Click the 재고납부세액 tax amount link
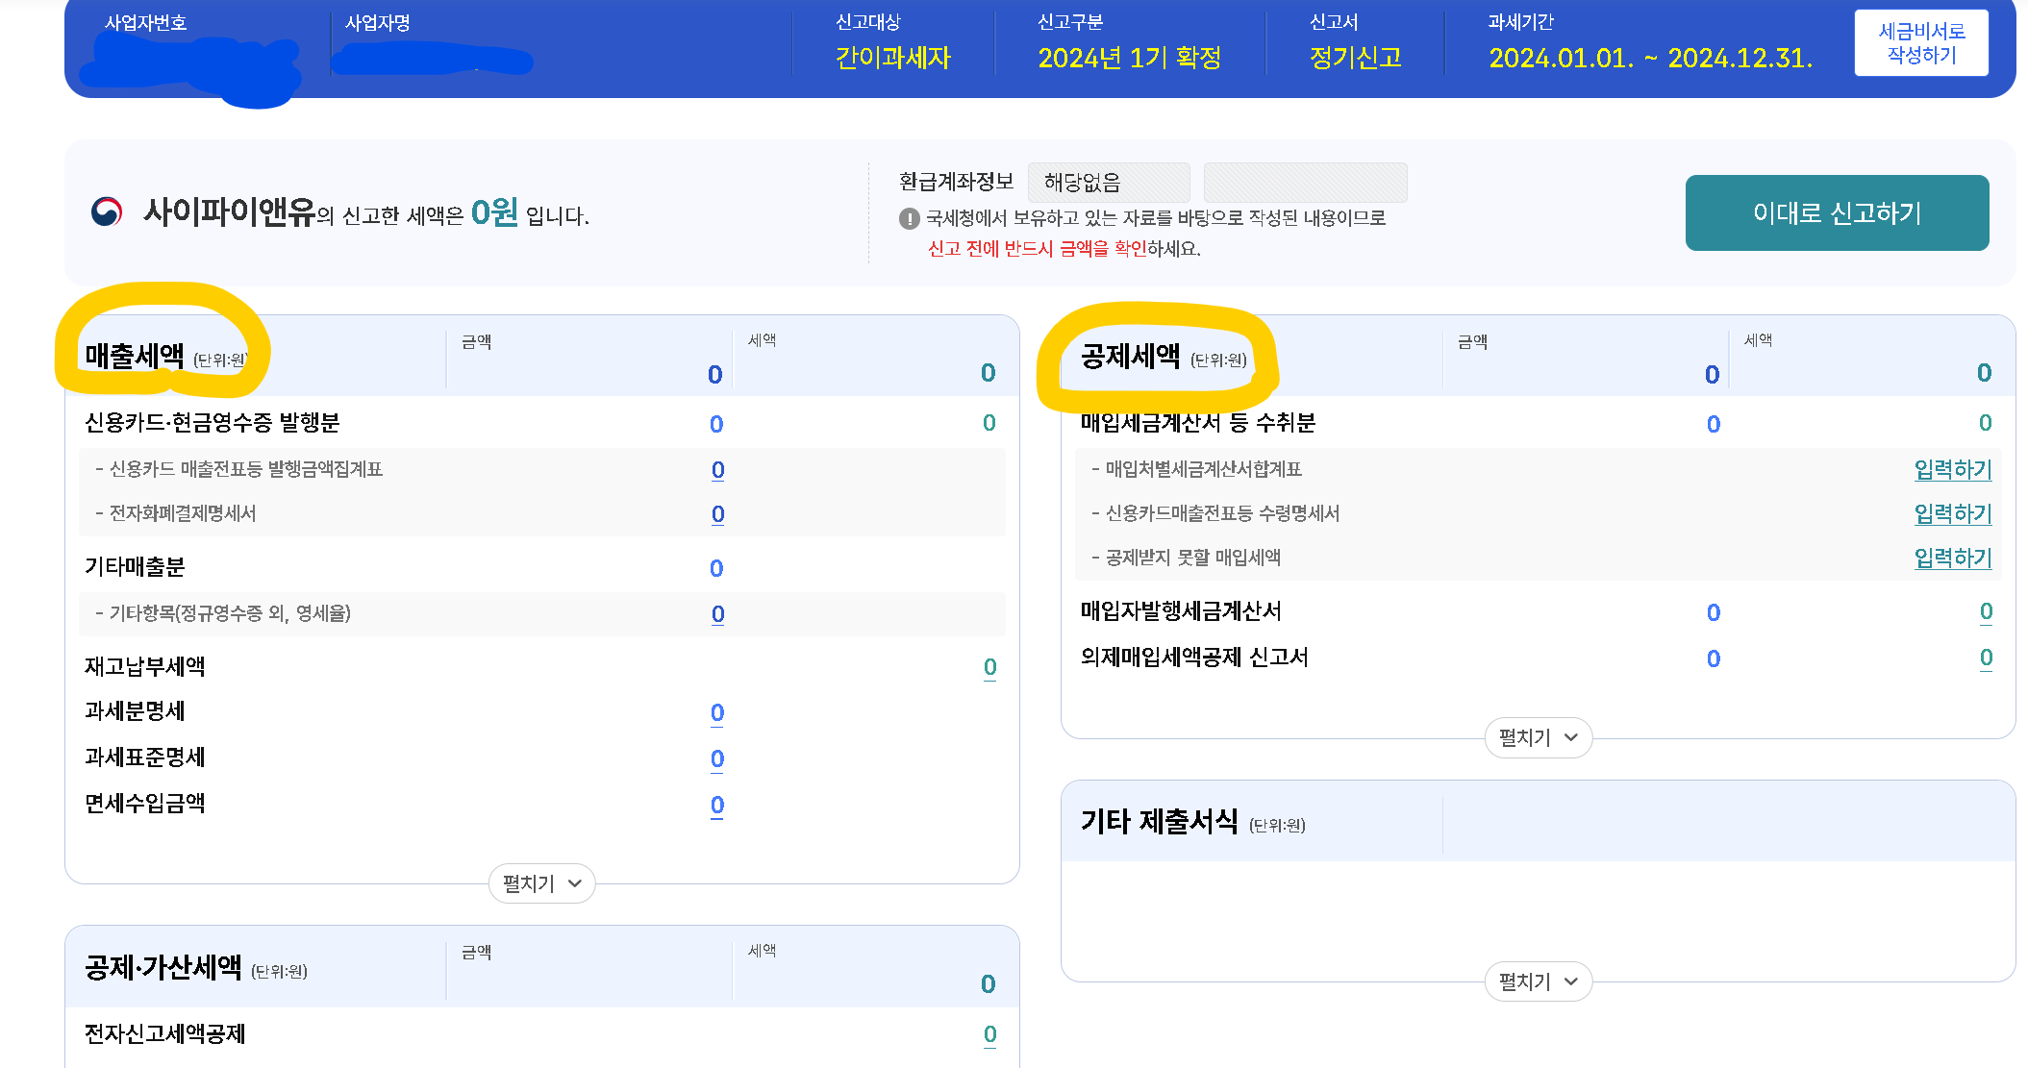2028x1068 pixels. coord(989,667)
